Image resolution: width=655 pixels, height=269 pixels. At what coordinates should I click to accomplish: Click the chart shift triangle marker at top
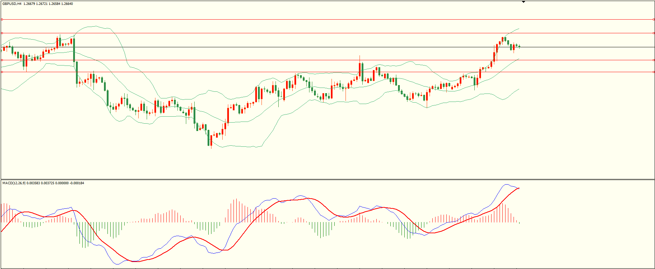(x=523, y=2)
